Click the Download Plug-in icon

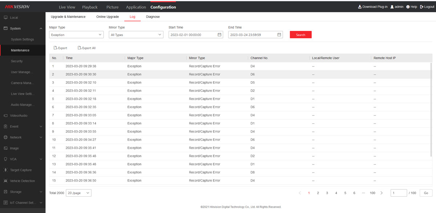point(360,7)
